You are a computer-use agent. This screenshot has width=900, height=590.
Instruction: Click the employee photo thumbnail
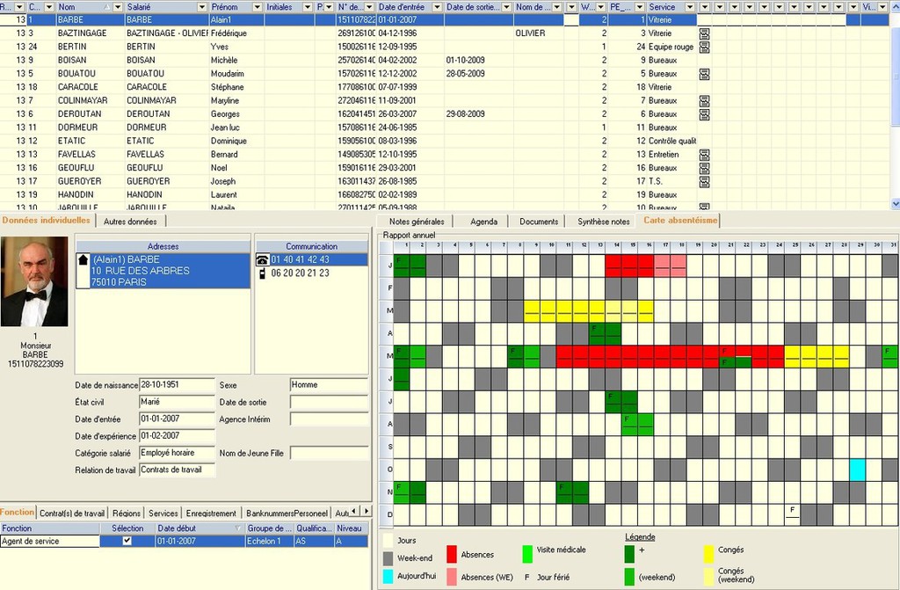[x=34, y=281]
